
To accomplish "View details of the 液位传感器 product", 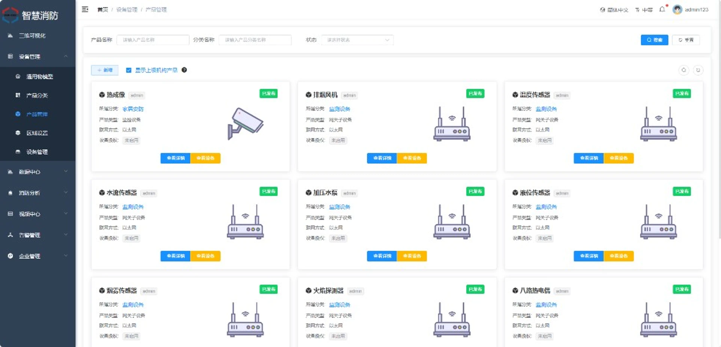I will pyautogui.click(x=588, y=256).
